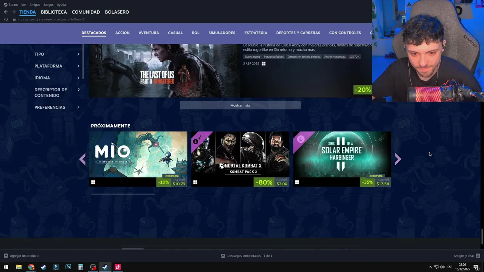484x272 pixels.
Task: Expand Descriptor de contenido filter
Action: coord(57,93)
